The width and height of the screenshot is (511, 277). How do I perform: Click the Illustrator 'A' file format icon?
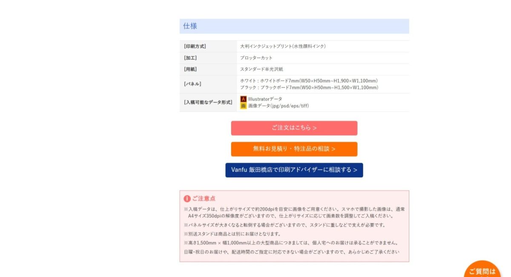point(243,99)
